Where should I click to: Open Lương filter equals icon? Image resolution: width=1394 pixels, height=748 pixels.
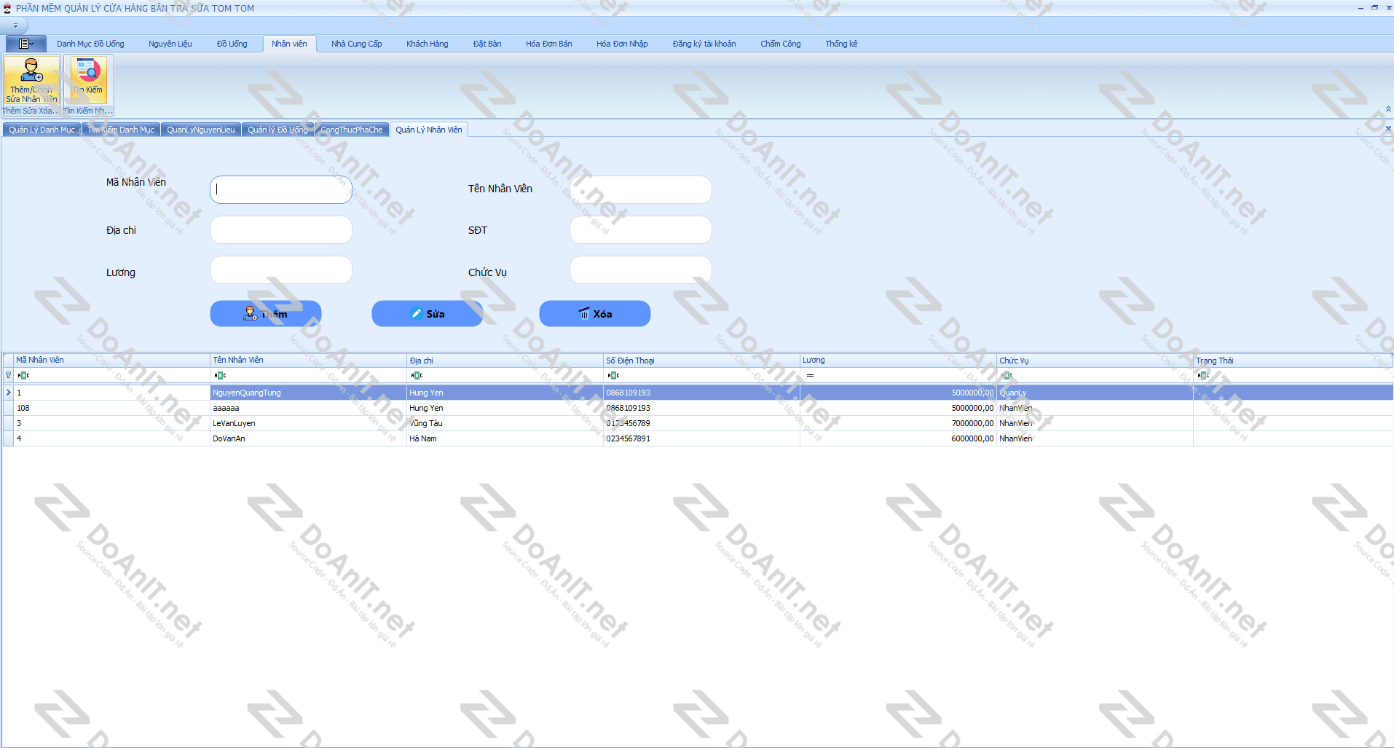(x=810, y=376)
